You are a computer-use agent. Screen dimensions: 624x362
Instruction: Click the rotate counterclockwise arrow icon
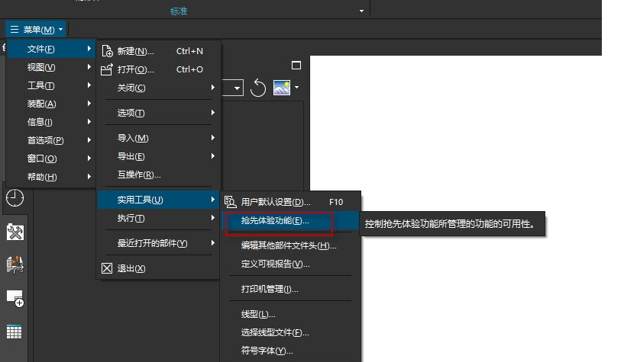258,88
